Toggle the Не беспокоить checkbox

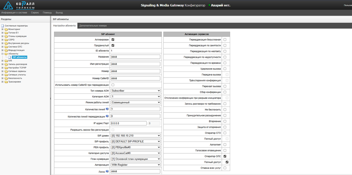225,109
